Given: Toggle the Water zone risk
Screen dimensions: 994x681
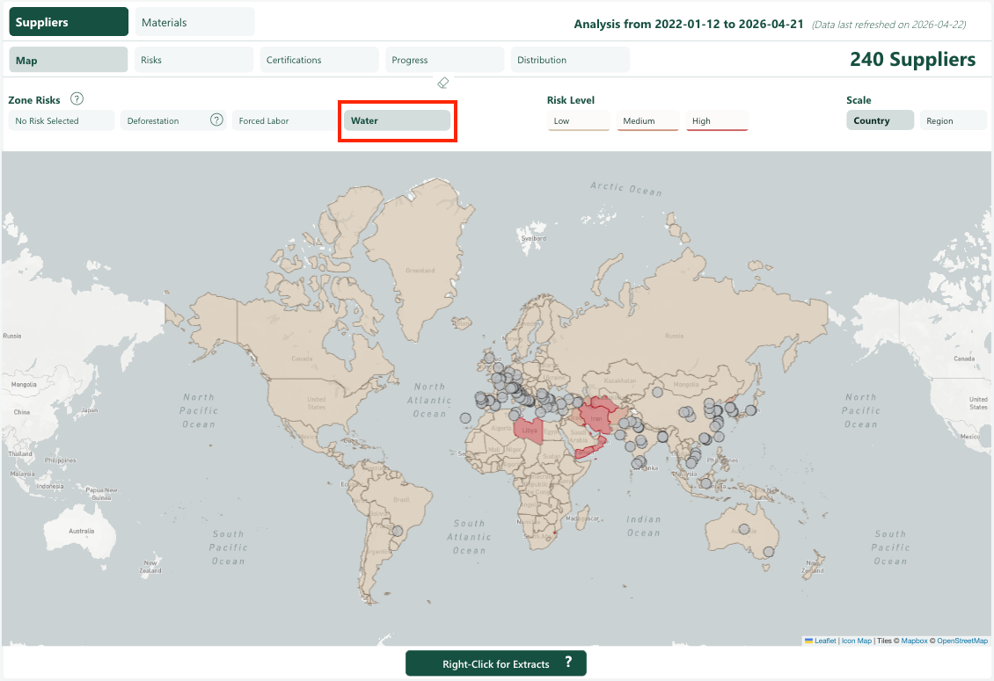Looking at the screenshot, I should [x=397, y=120].
